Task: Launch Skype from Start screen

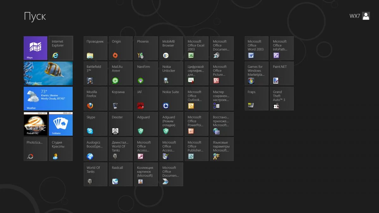Action: tap(95, 124)
